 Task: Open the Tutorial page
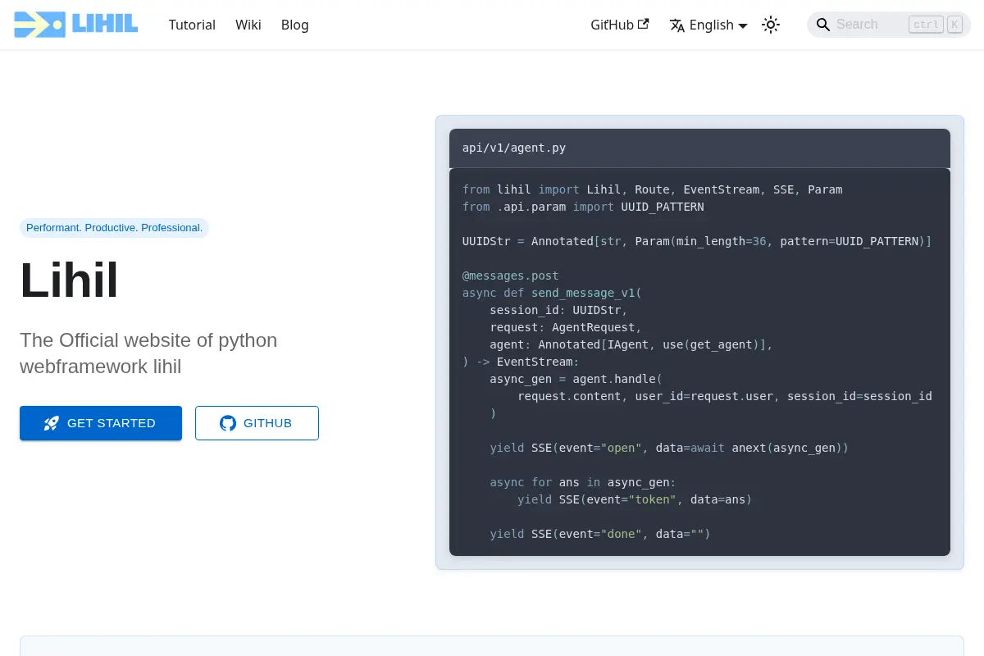[192, 25]
